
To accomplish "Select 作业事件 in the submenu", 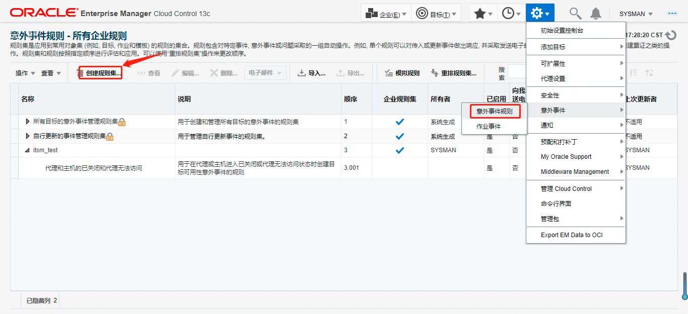I will (489, 127).
